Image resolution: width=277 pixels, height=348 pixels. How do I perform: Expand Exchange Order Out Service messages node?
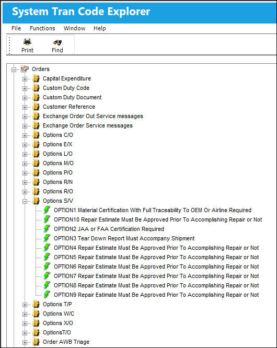click(25, 117)
